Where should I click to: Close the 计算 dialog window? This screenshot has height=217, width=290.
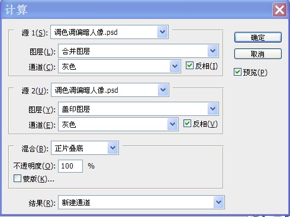(x=279, y=9)
